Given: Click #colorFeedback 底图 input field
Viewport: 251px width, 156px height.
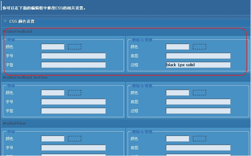Looking at the screenshot, I should point(198,56).
